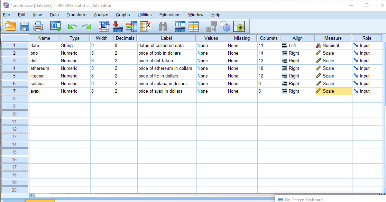
Task: Click the Width cell for litecoin
Action: (x=102, y=76)
